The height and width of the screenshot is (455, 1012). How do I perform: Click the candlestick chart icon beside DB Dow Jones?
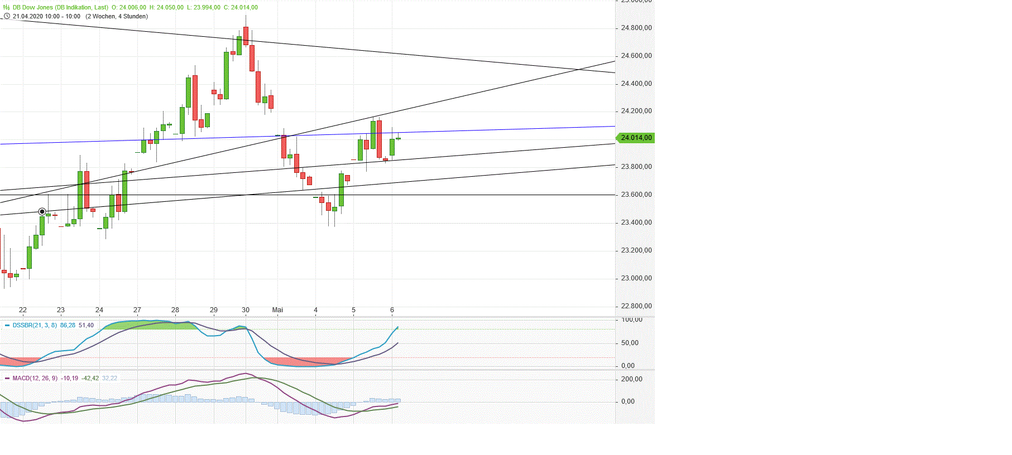pos(7,7)
